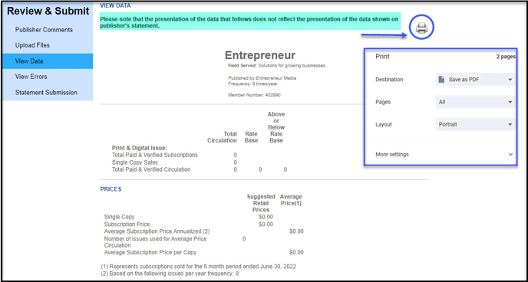Open the Destination Save as PDF dropdown
Image resolution: width=528 pixels, height=282 pixels.
(x=476, y=80)
